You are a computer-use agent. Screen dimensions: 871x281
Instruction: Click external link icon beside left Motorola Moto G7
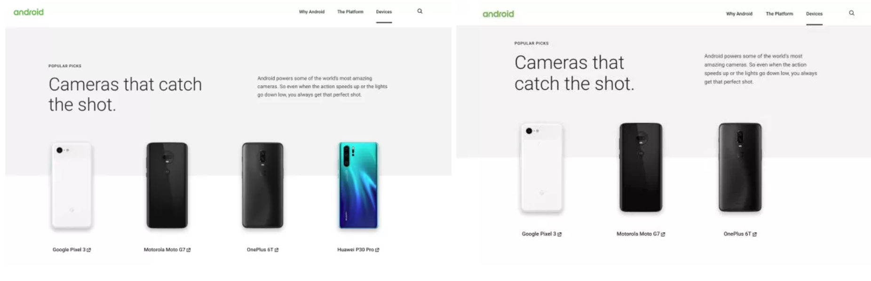tap(189, 250)
